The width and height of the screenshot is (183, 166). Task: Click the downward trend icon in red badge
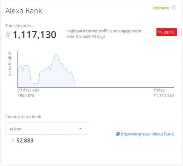pyautogui.click(x=160, y=32)
